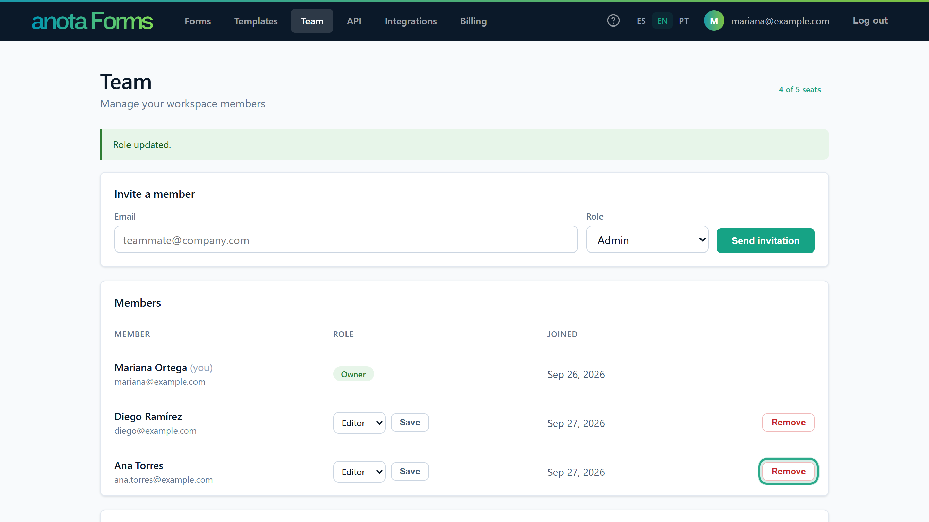Navigate to Integrations

(x=410, y=21)
